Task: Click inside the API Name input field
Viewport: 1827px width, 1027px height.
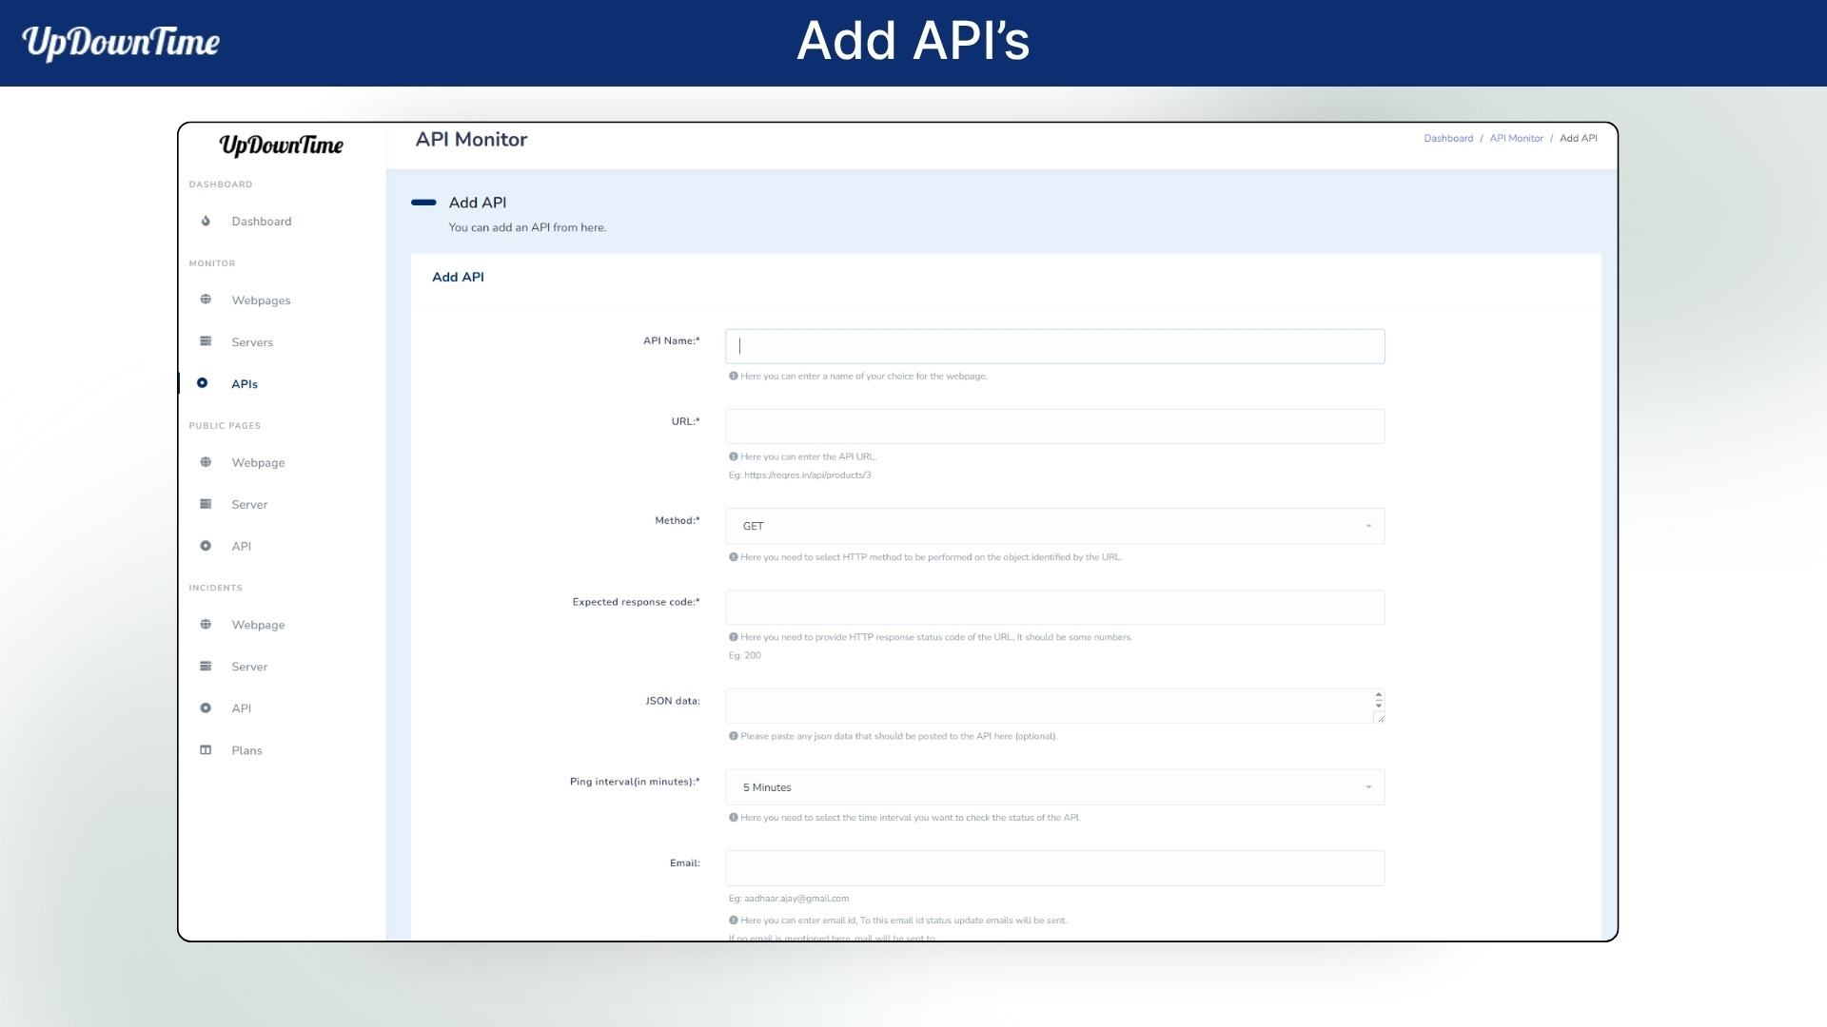Action: (x=1054, y=345)
